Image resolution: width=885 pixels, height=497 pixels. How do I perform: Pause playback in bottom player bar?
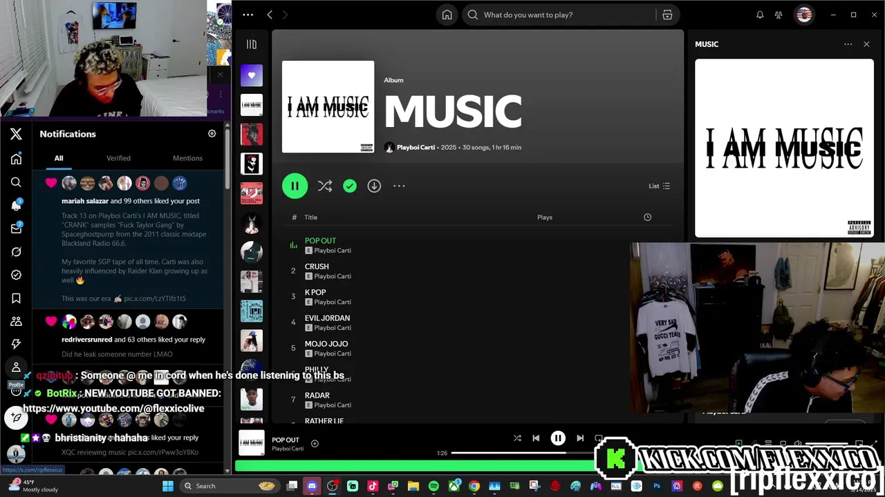tap(558, 438)
